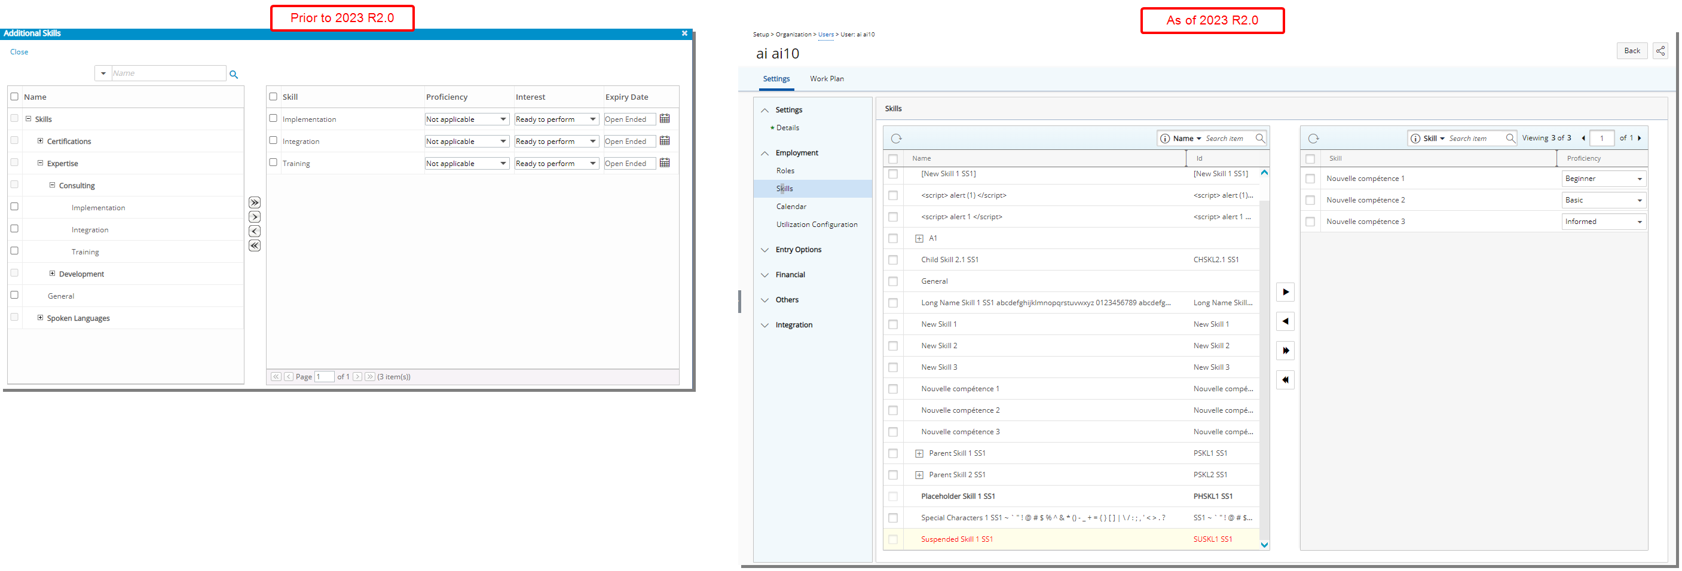Select Roles in Employment menu
1682x571 pixels.
click(x=785, y=171)
